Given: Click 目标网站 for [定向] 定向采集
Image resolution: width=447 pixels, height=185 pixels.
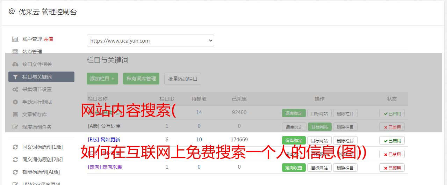Looking at the screenshot, I should 319,168.
